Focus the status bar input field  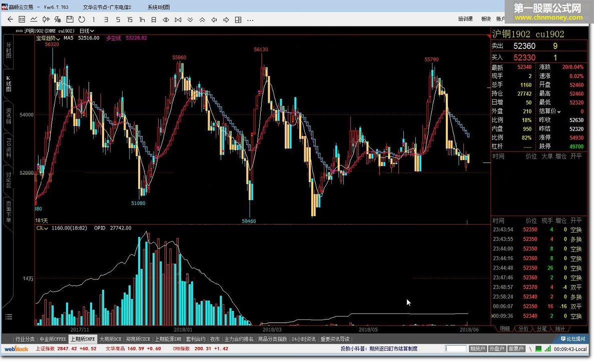pyautogui.click(x=456, y=349)
